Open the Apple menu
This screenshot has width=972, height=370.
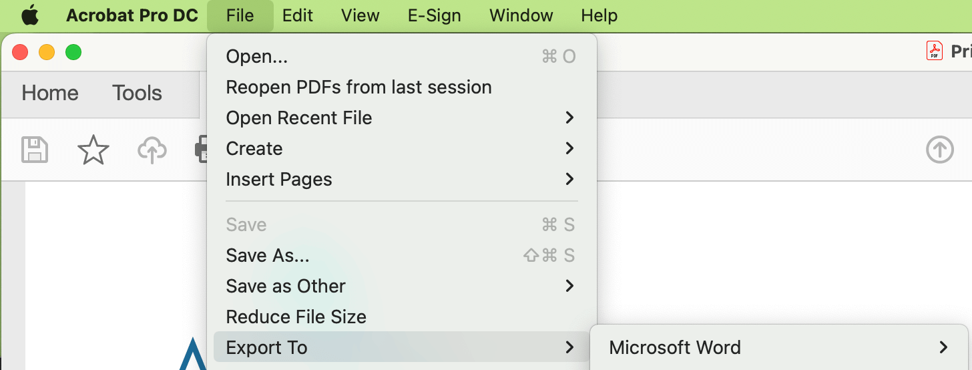30,15
